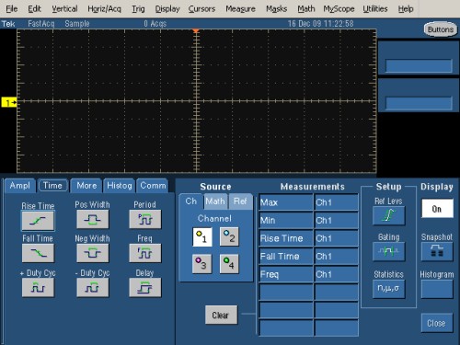Click the Ch1 source cell beside Max
This screenshot has height=345, width=460.
tap(337, 202)
